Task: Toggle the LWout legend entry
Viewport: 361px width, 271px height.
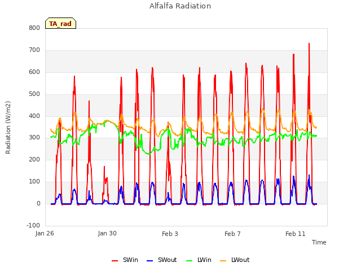Action: click(235, 260)
